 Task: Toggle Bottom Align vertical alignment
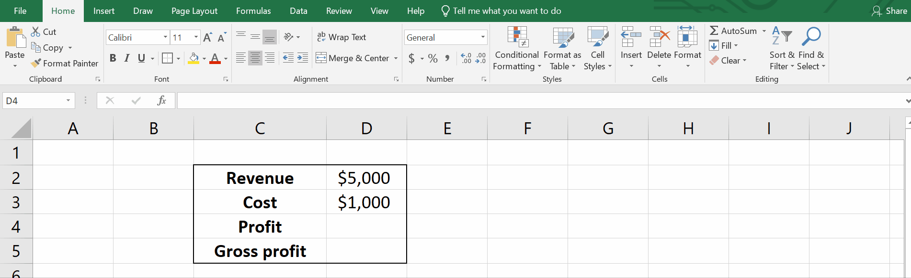[x=270, y=37]
